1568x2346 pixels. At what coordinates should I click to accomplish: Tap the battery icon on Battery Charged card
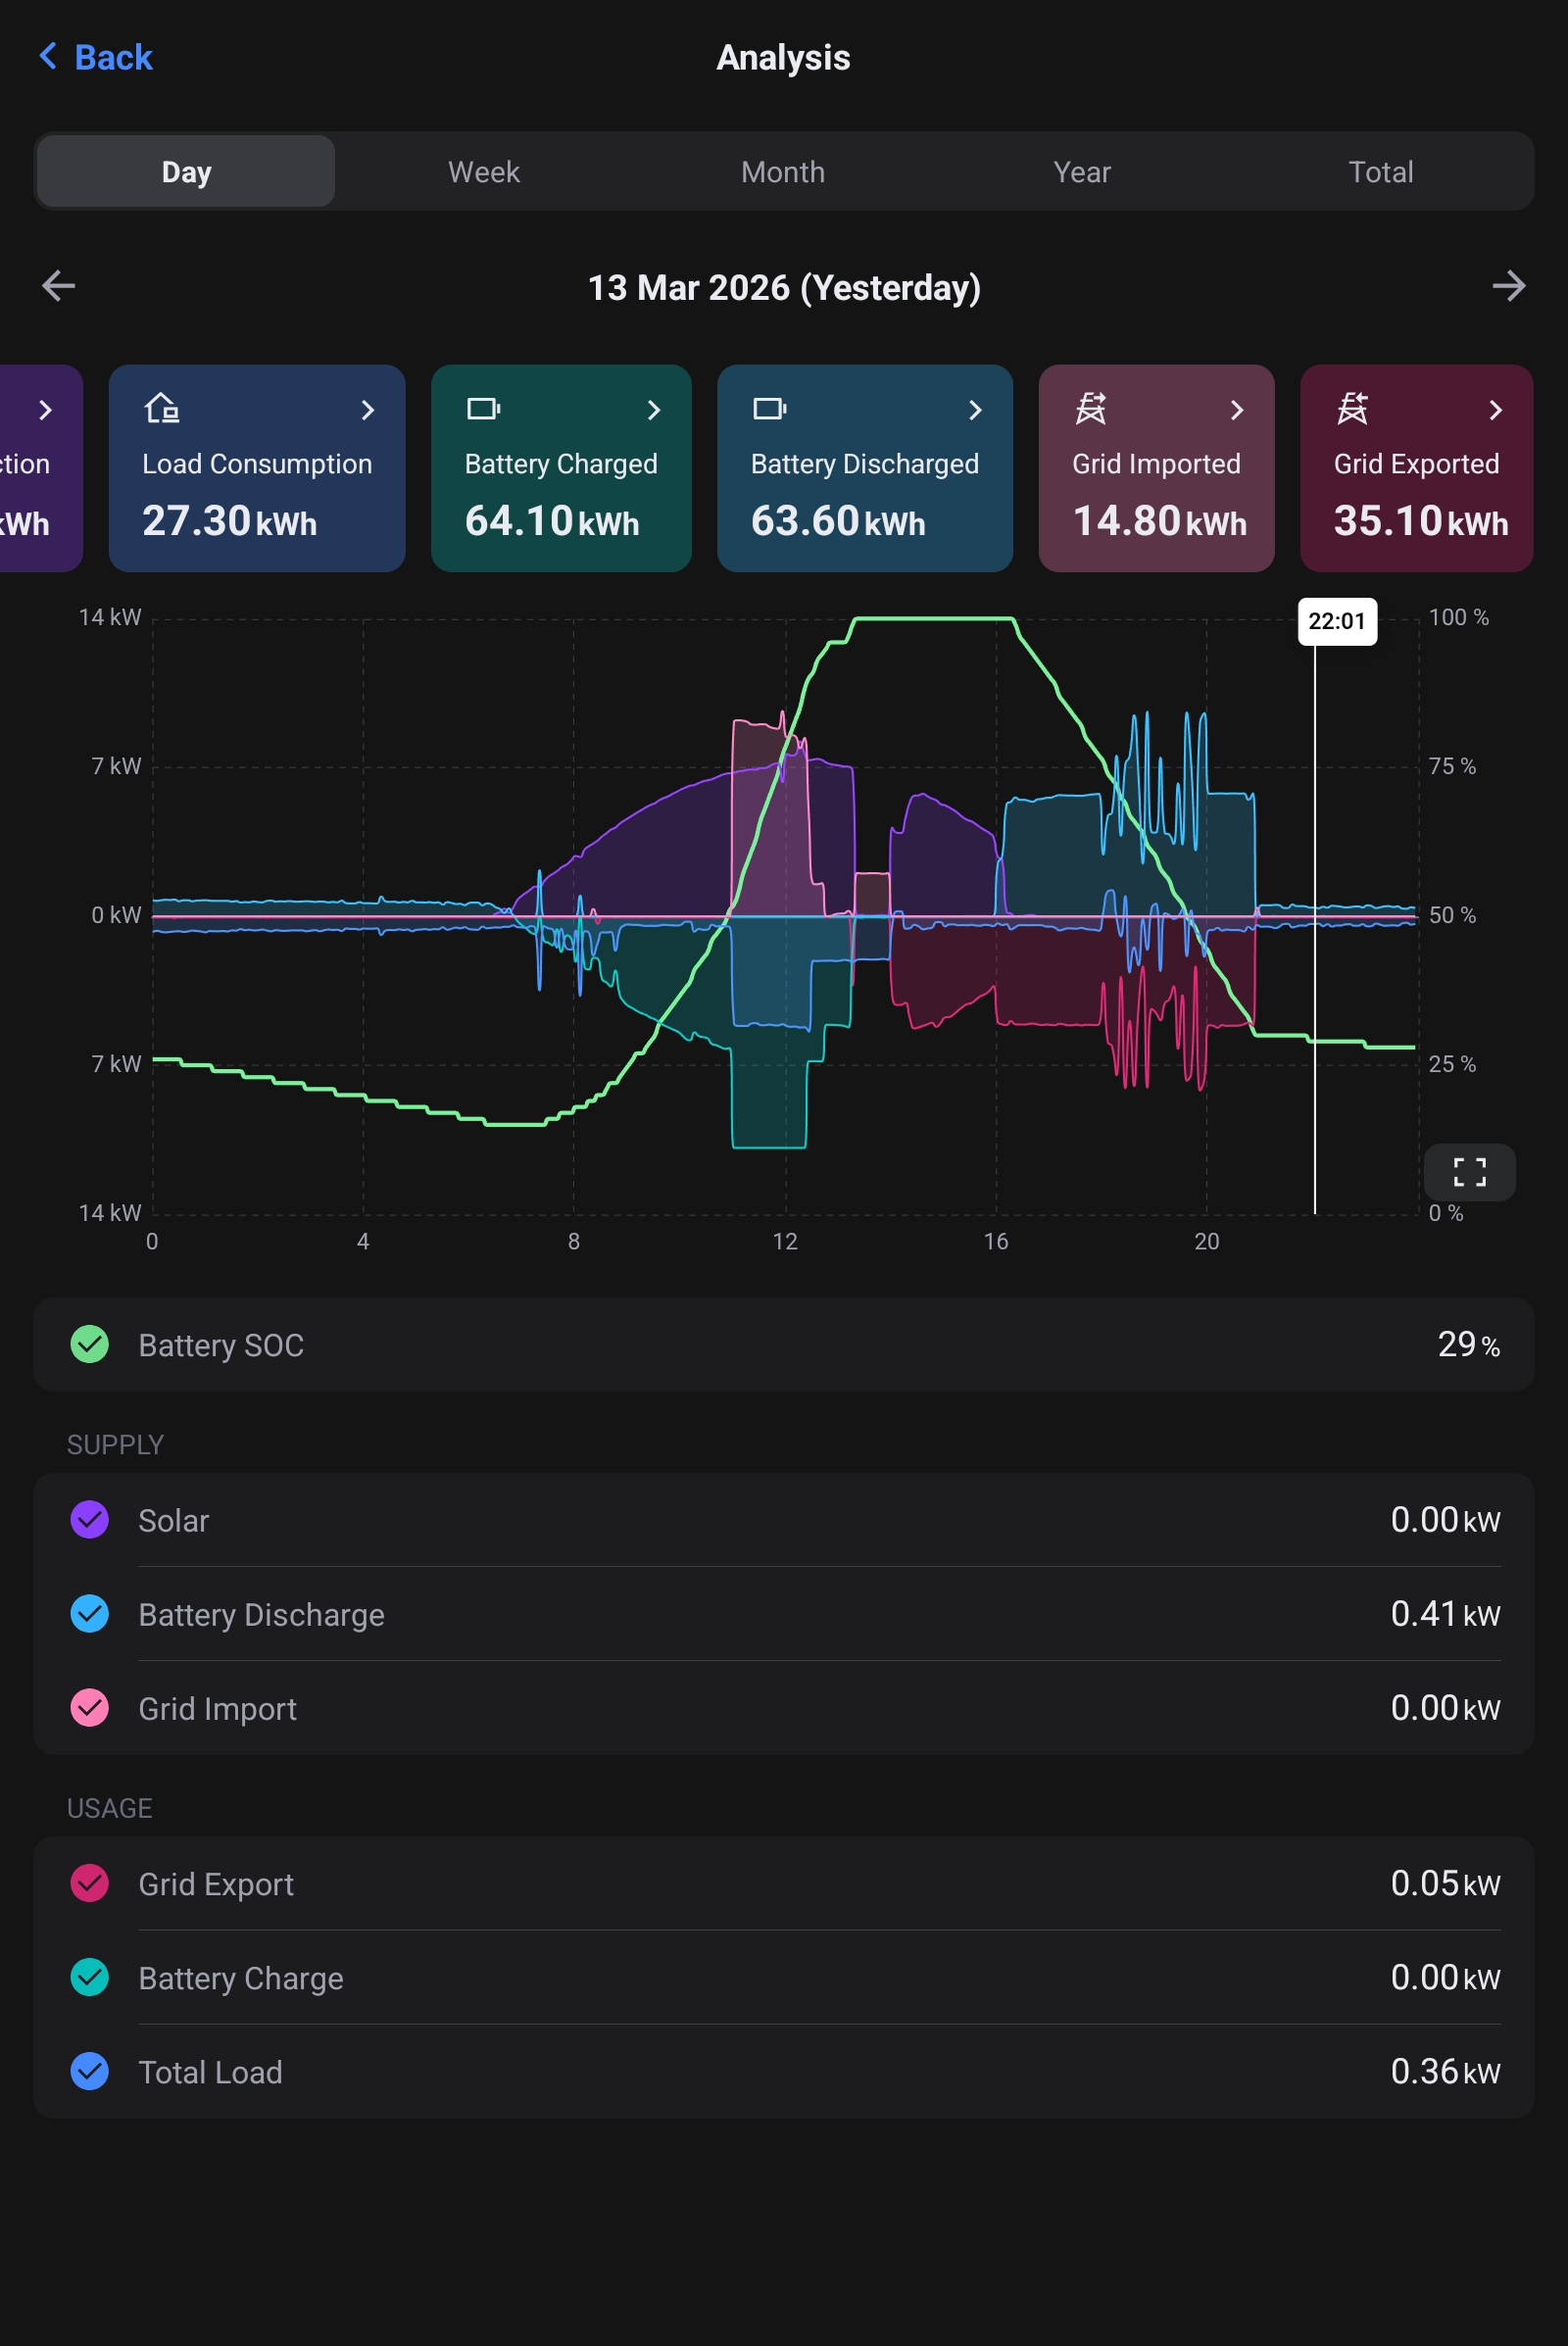point(483,408)
